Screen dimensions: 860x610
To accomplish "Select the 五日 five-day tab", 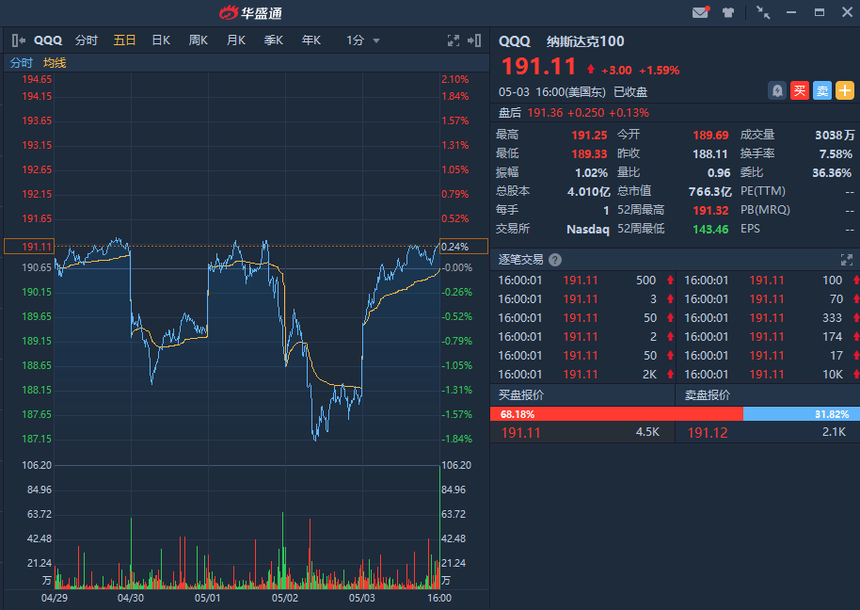I will tap(124, 40).
